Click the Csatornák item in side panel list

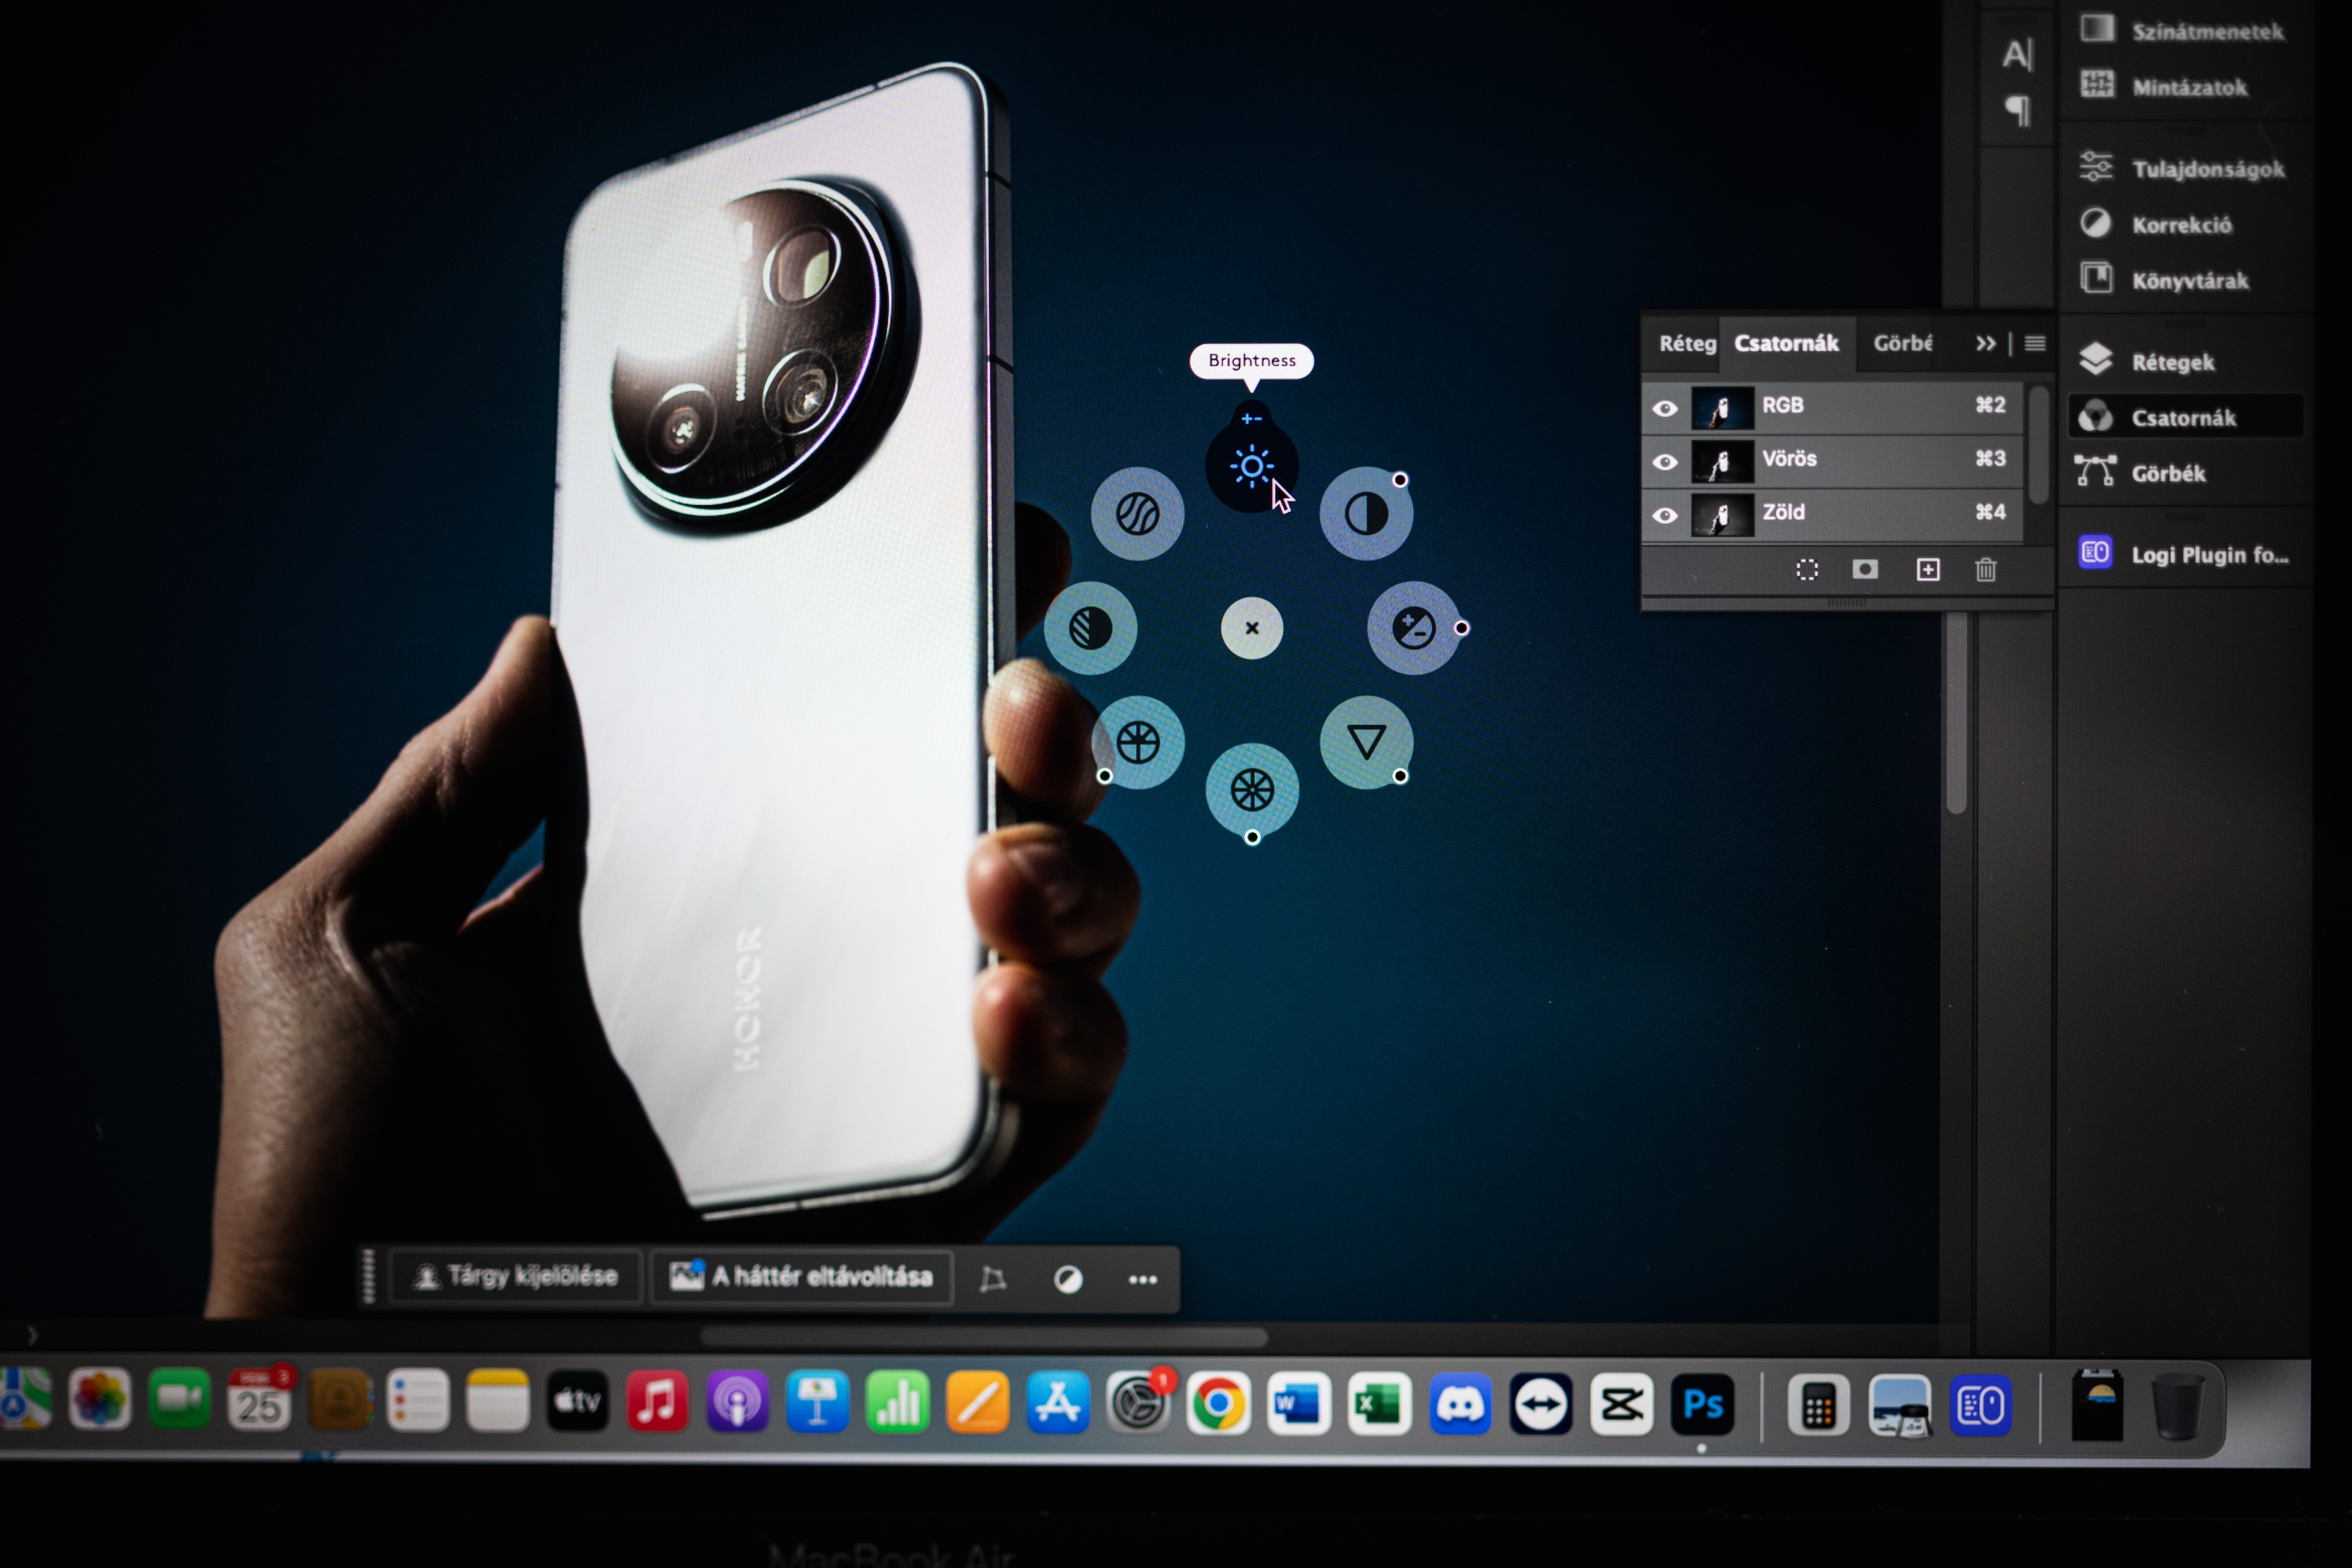click(2185, 417)
